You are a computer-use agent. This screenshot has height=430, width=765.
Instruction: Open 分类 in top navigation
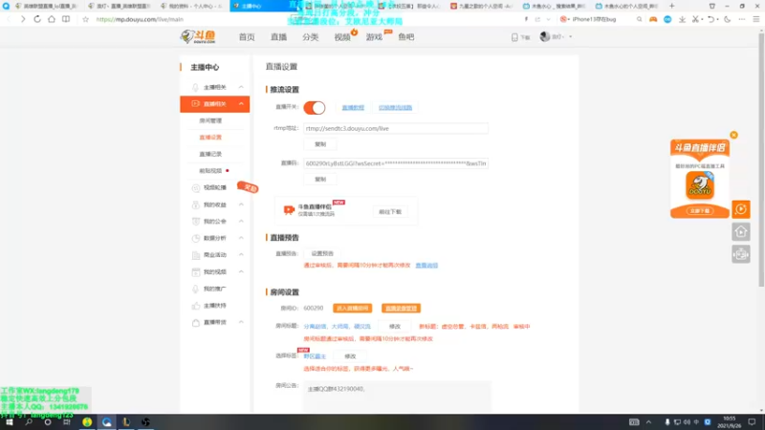pyautogui.click(x=310, y=37)
